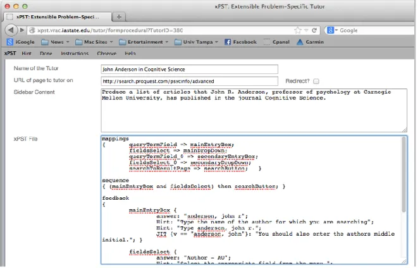The height and width of the screenshot is (268, 420).
Task: Reload the page with the refresh icon
Action: point(314,30)
